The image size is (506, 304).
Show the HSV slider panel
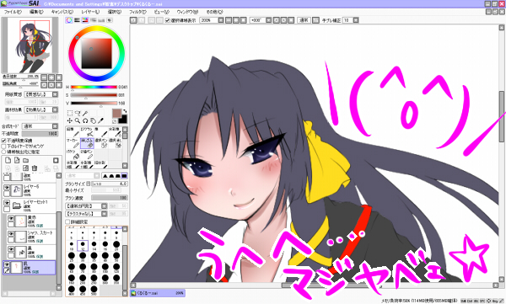(85, 20)
